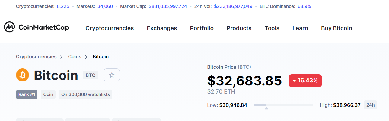
Task: Click the low-high price range slider
Action: (x=283, y=105)
